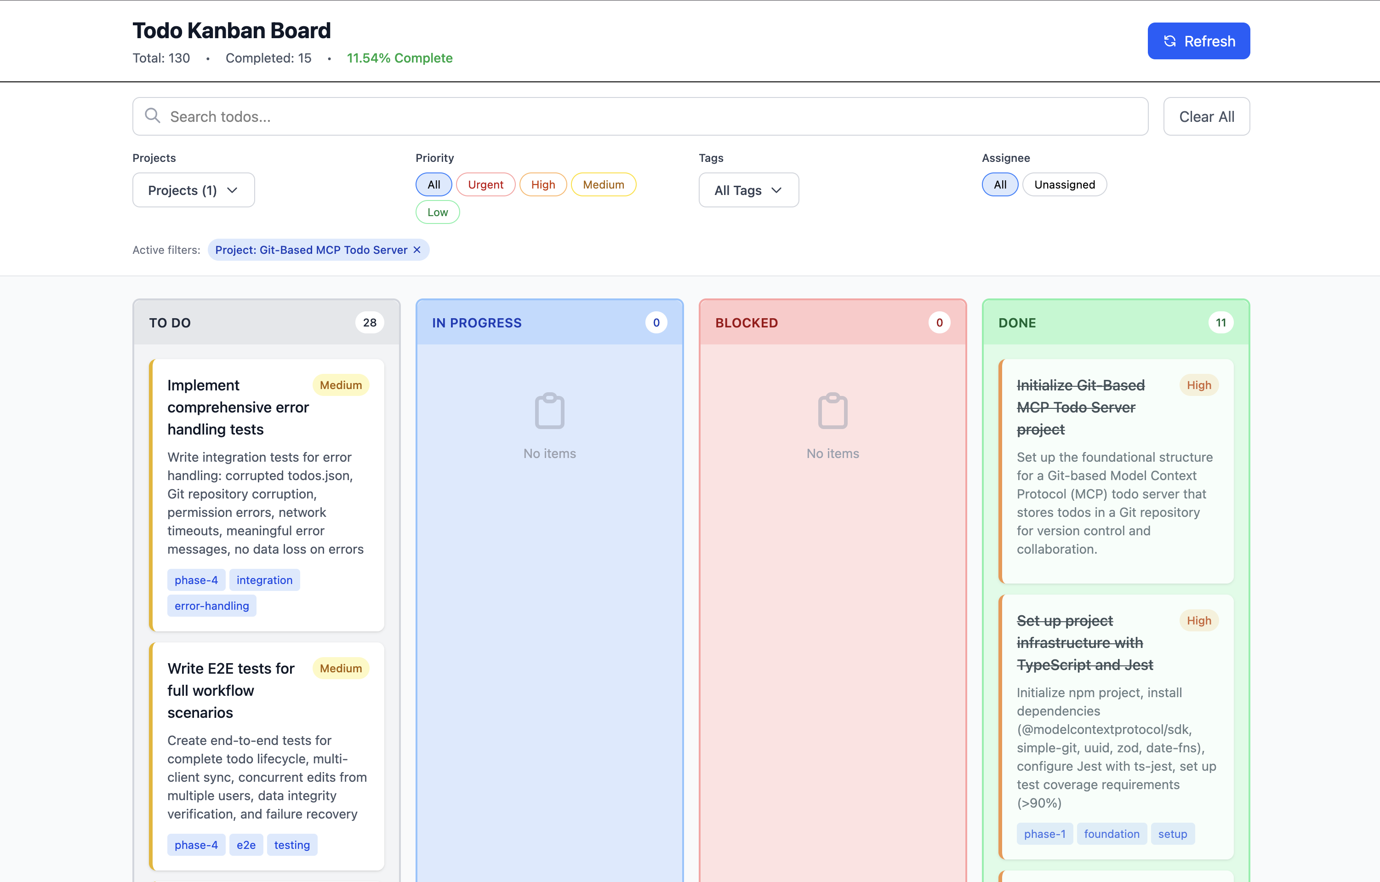The height and width of the screenshot is (882, 1380).
Task: Click the High badge on Set up infrastructure card
Action: (1199, 620)
